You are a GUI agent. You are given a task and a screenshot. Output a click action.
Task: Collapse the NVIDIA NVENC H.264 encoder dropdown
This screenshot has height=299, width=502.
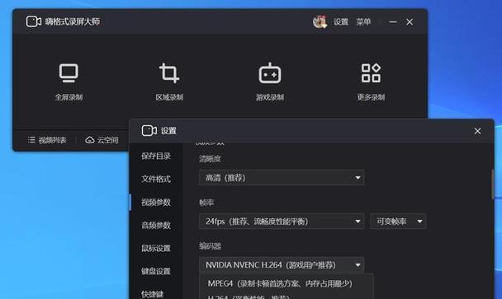point(282,265)
